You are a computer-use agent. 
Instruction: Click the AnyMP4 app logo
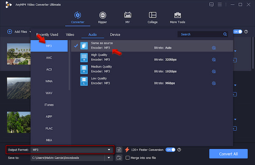[x=8, y=5]
